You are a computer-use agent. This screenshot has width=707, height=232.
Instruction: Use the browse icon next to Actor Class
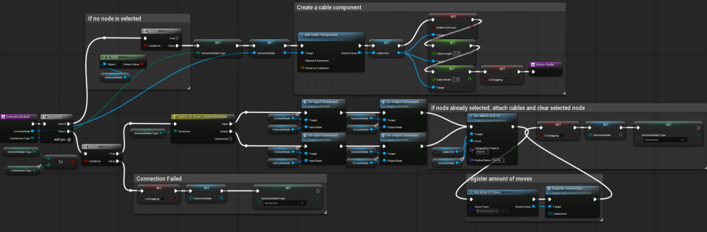tap(507, 211)
